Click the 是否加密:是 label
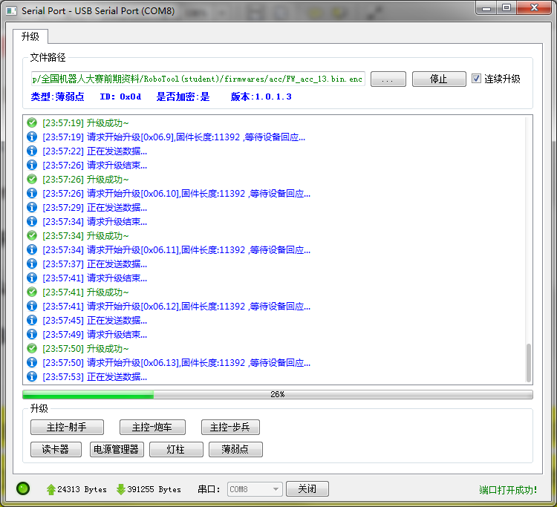 pyautogui.click(x=183, y=97)
